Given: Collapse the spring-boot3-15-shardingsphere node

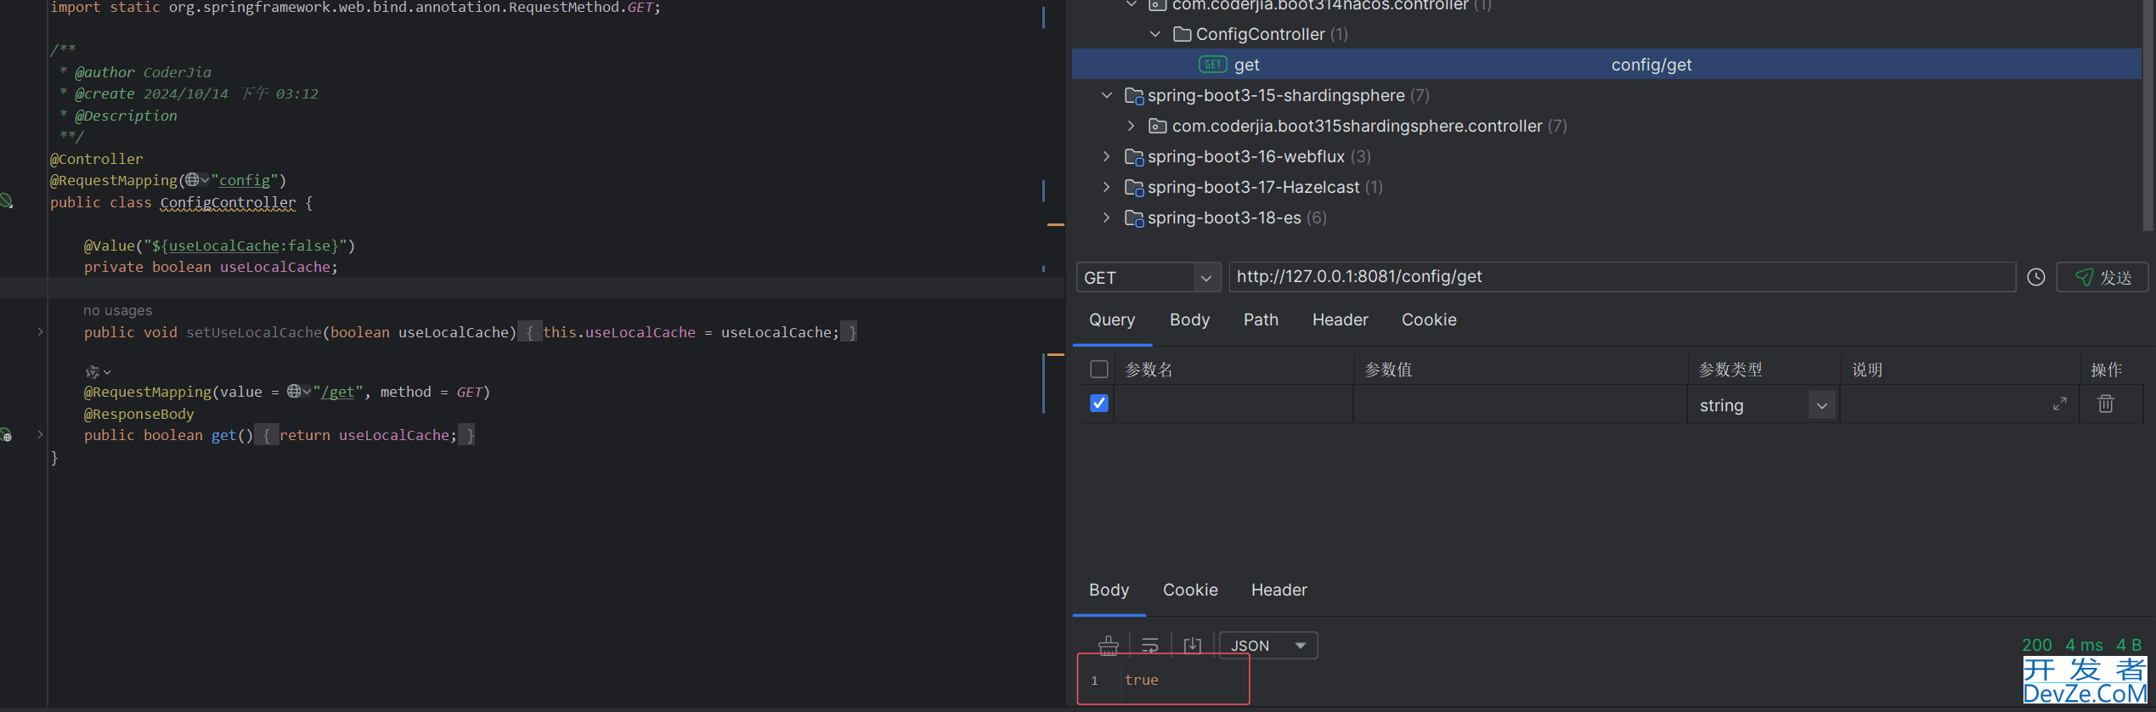Looking at the screenshot, I should 1106,95.
